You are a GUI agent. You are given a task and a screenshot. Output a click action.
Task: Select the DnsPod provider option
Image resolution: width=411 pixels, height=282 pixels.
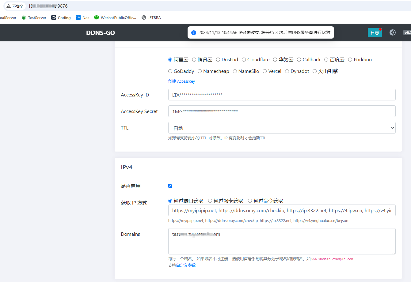point(218,60)
